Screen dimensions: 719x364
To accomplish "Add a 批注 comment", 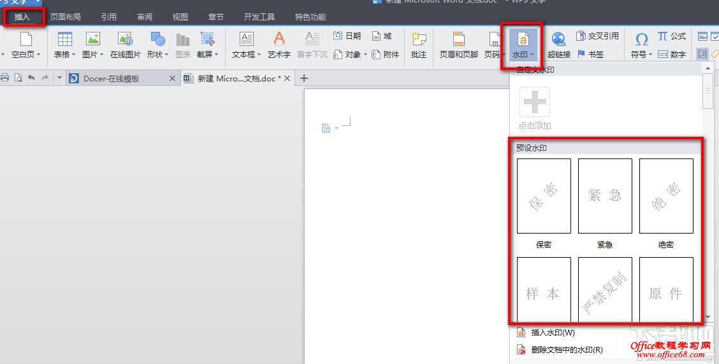I will pos(419,45).
